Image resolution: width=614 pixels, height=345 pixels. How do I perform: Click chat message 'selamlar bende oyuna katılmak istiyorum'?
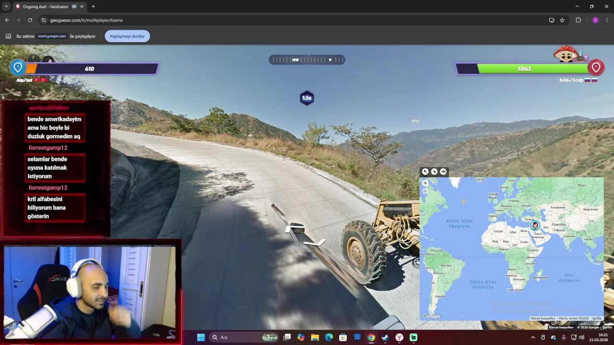56,168
